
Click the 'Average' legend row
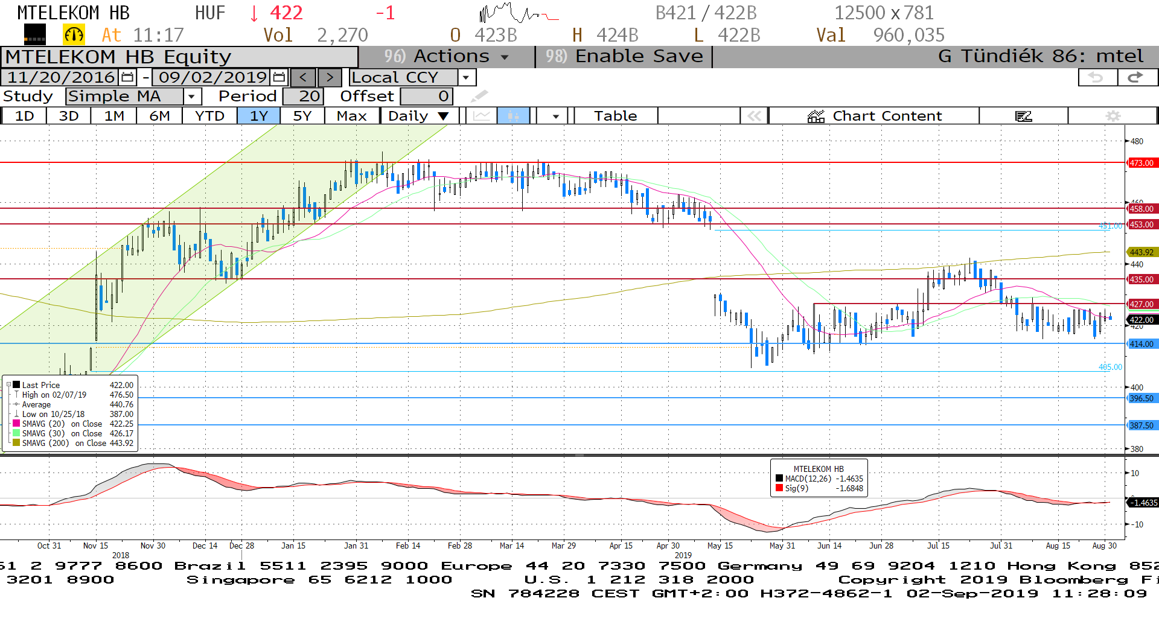(x=74, y=404)
